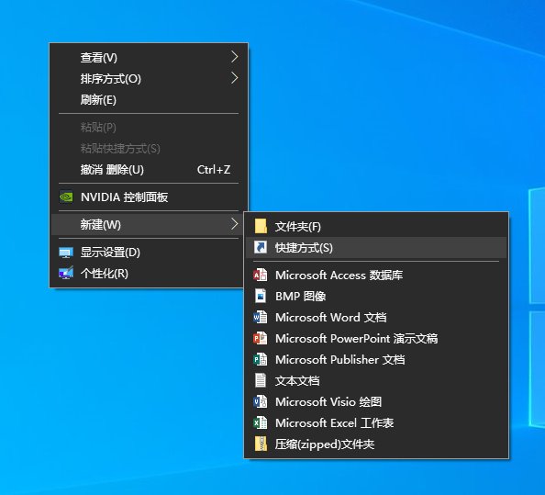
Task: Click the Microsoft Excel worksheet icon
Action: 261,423
